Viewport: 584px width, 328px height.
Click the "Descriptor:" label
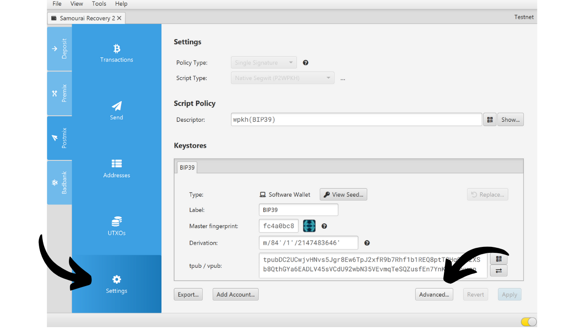tap(191, 120)
